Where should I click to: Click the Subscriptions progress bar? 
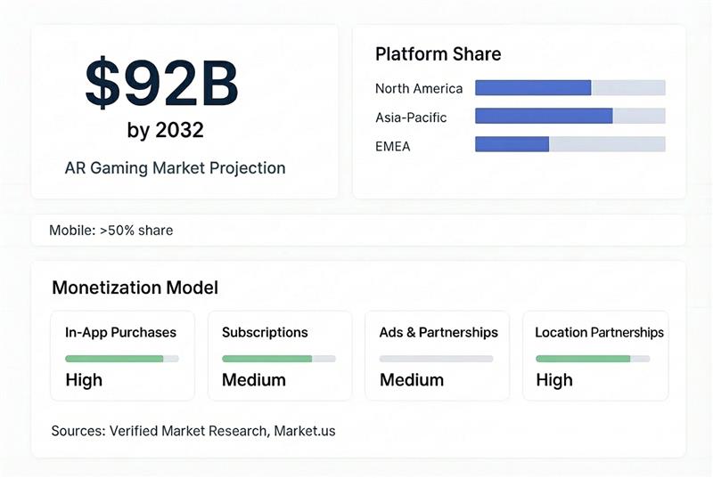tap(278, 359)
